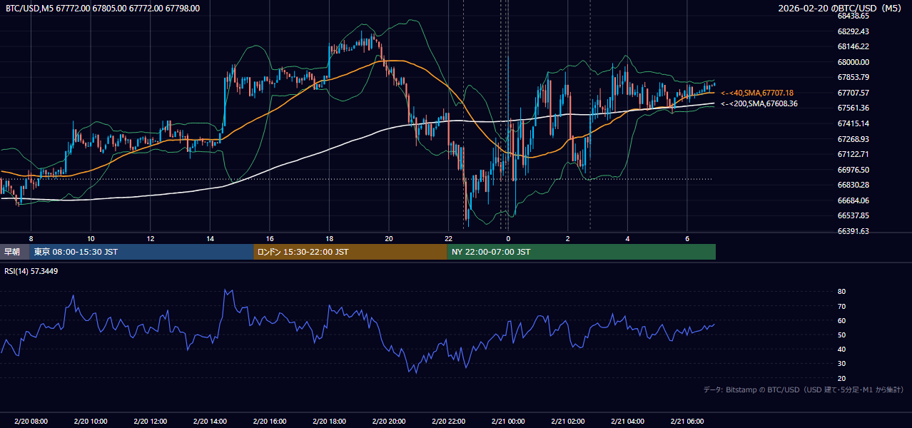
Task: Click price axis value 68438.65
Action: pos(853,16)
